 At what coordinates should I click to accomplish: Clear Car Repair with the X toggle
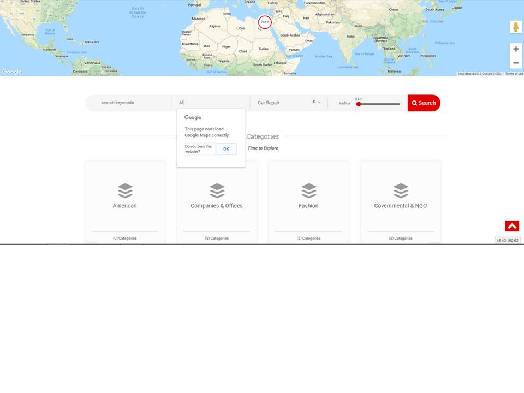pos(313,102)
